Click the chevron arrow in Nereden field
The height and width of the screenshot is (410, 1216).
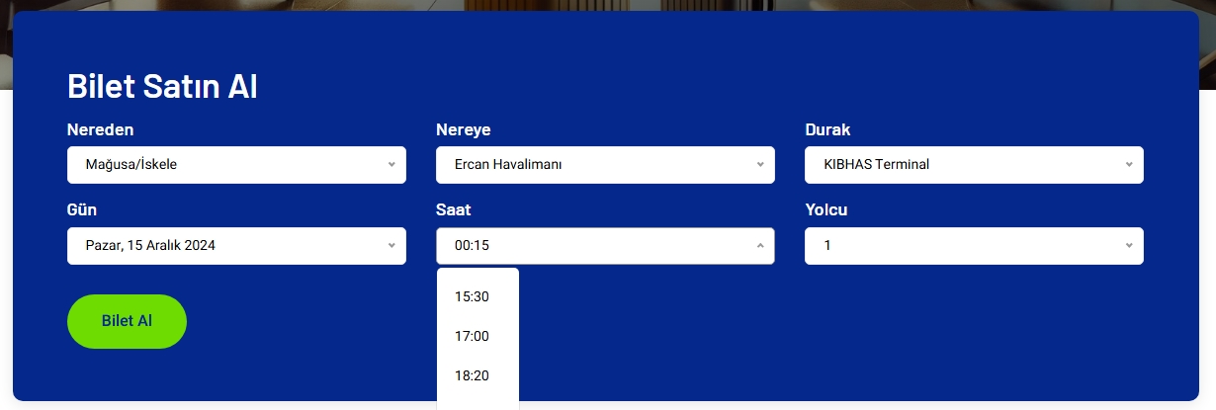[391, 165]
